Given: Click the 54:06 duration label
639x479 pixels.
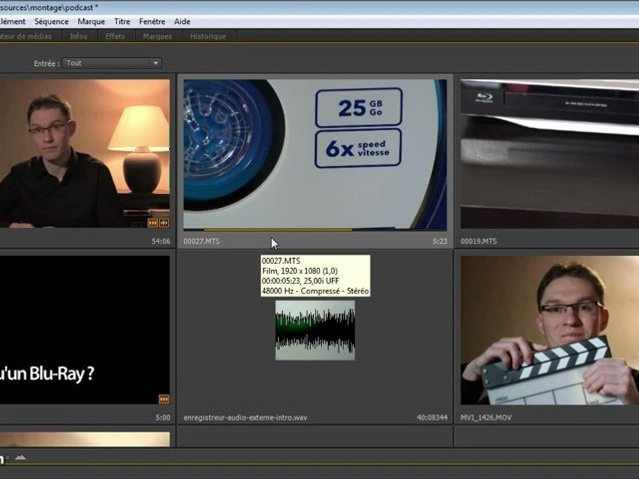Looking at the screenshot, I should click(161, 241).
